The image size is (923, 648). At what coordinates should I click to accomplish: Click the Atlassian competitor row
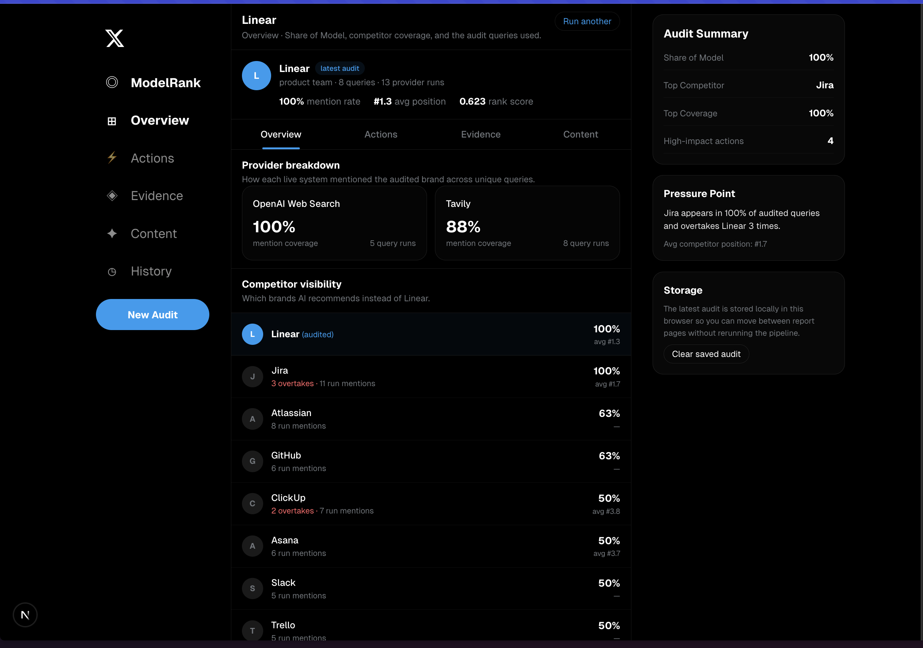click(x=430, y=419)
